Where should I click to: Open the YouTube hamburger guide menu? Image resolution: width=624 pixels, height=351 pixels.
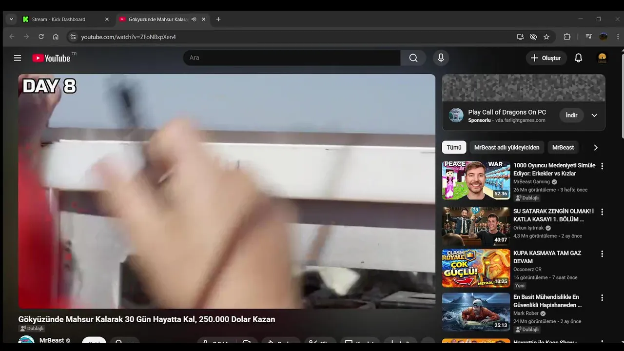[x=18, y=58]
